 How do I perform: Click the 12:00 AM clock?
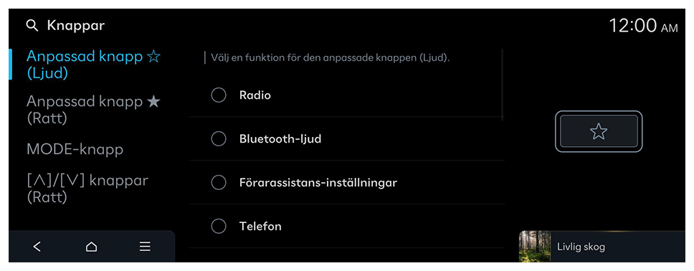click(x=643, y=26)
